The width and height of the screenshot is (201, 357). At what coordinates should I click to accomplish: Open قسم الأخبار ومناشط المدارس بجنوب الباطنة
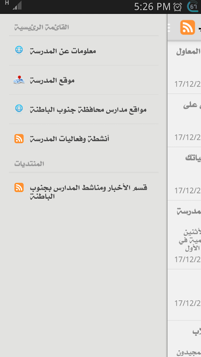[x=84, y=191]
